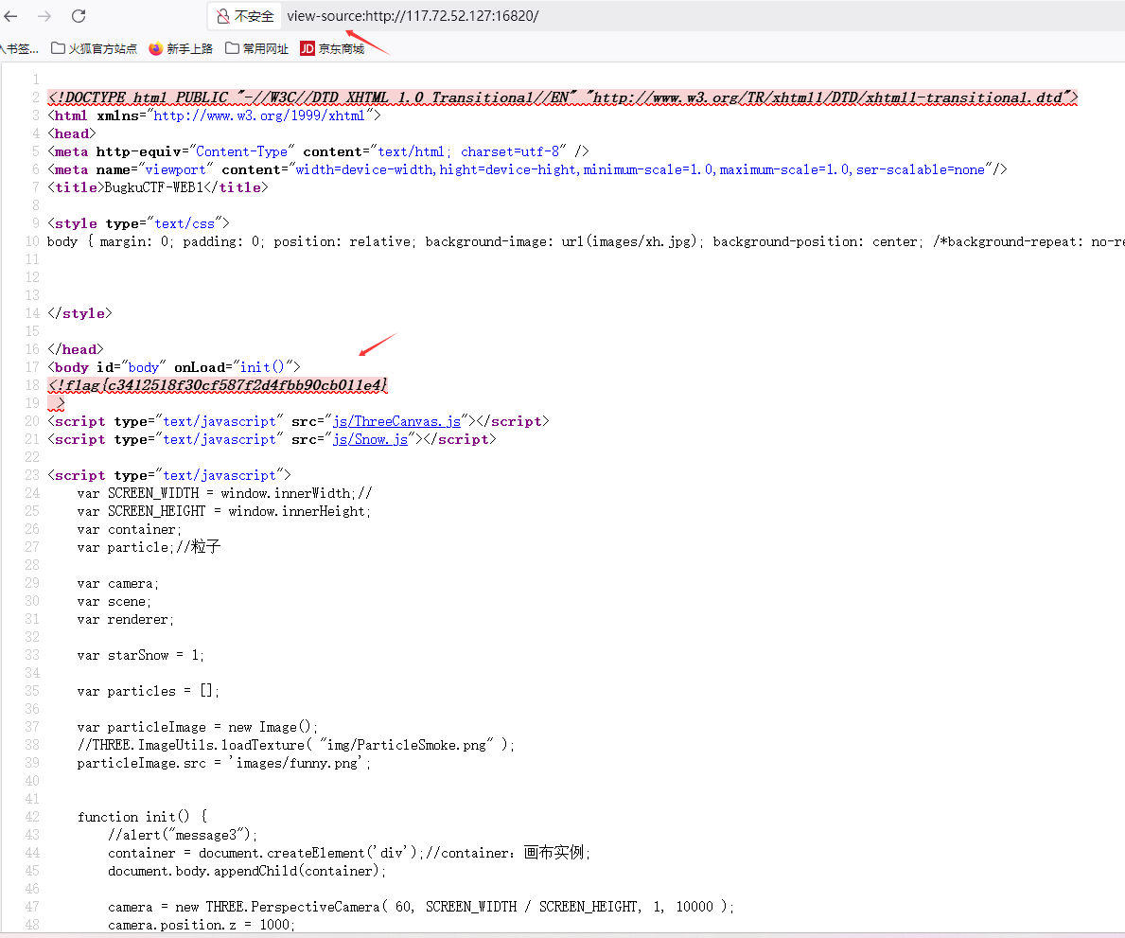
Task: Click the container = document.createElement('div') line
Action: tap(349, 853)
